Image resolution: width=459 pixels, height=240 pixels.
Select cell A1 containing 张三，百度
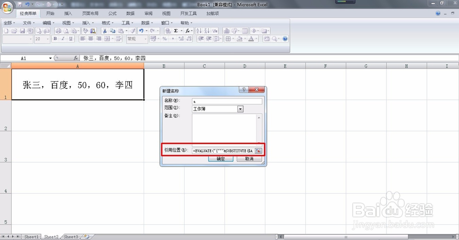78,85
